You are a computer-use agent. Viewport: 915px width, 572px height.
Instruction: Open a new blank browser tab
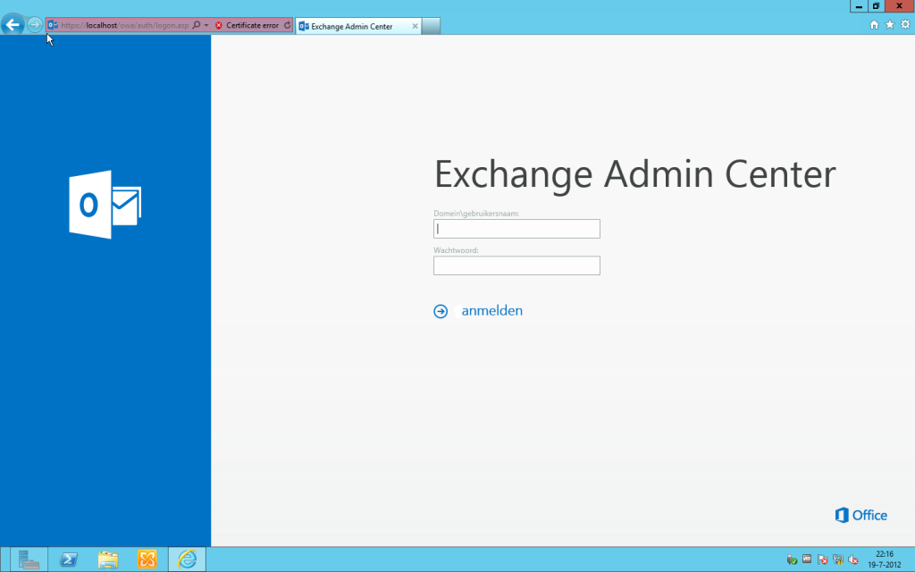point(431,26)
